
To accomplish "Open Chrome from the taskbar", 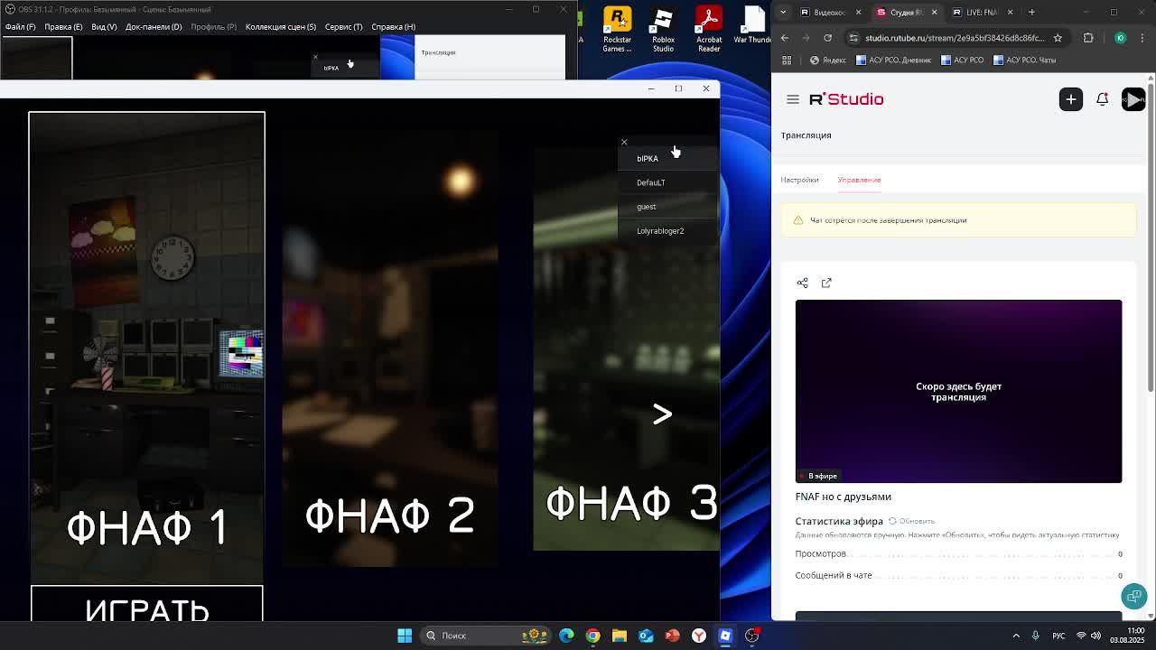I will 592,636.
